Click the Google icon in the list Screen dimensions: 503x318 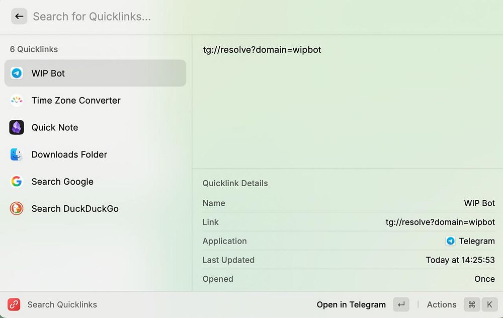pyautogui.click(x=17, y=182)
